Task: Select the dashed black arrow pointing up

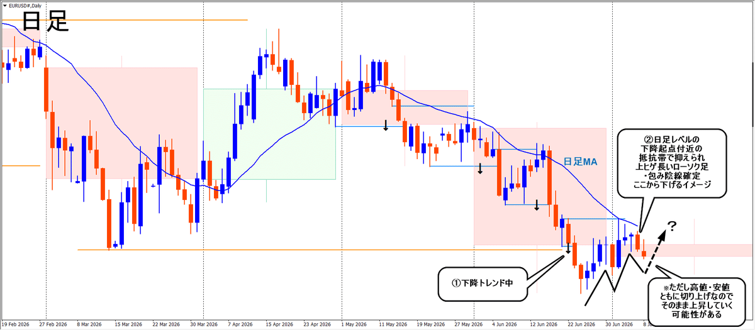Action: (x=654, y=251)
